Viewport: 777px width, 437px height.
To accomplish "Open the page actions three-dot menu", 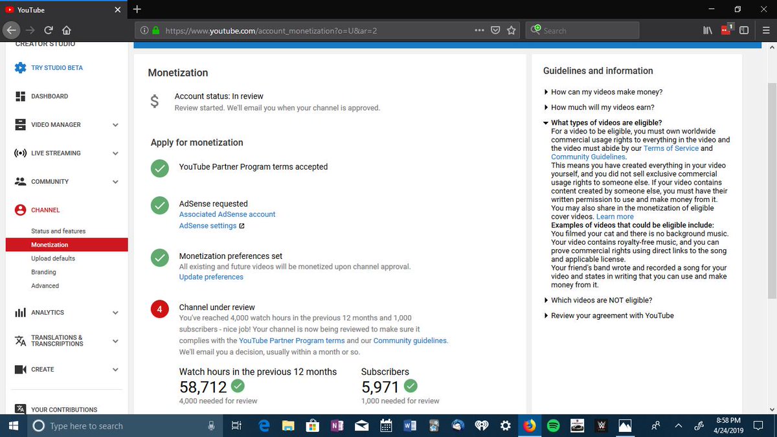I will click(479, 30).
